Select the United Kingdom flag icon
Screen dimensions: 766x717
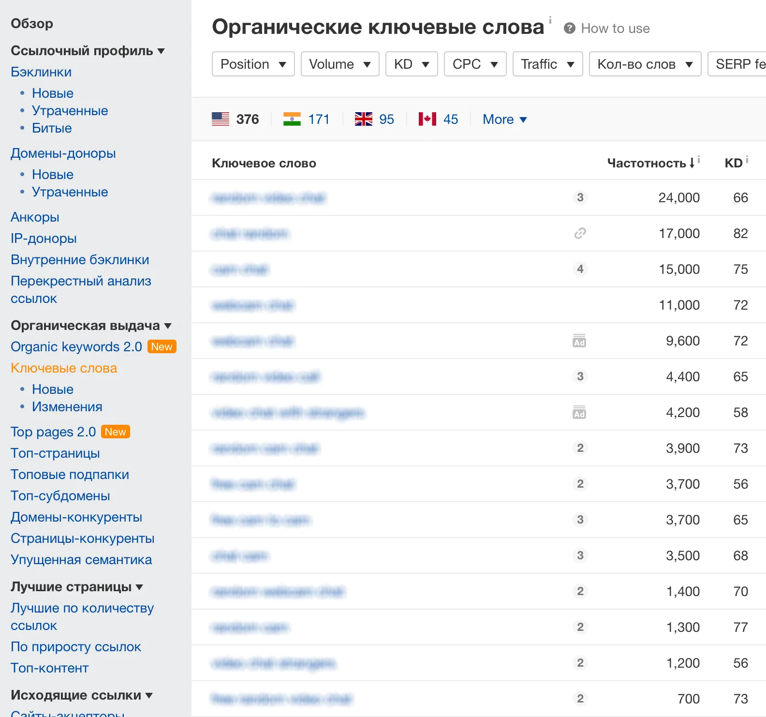pos(364,119)
